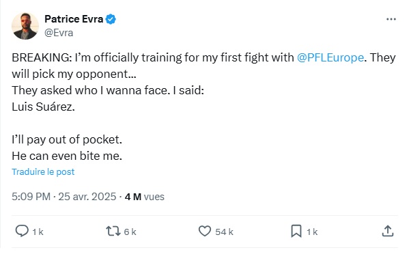Open Patrice Evra's profile picture
Screen dimensions: 409x263
(x=25, y=26)
